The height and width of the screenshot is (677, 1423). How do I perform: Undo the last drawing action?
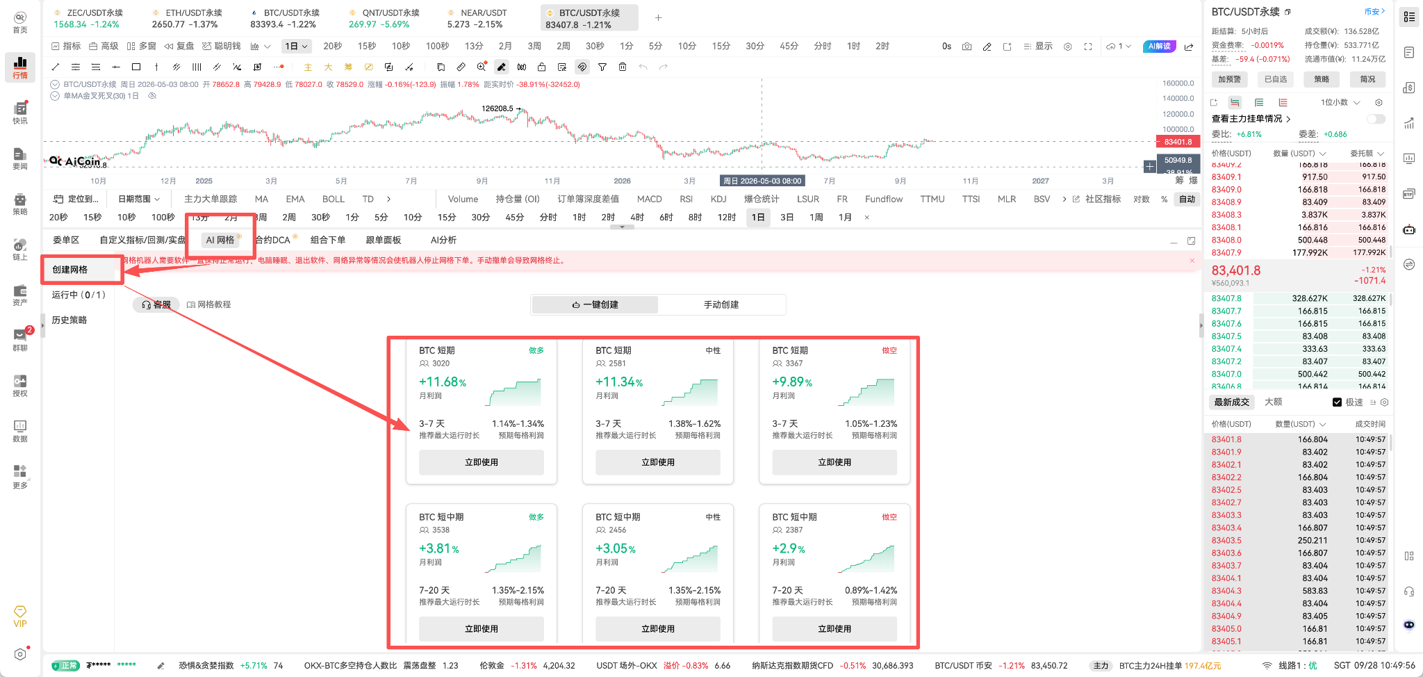[x=643, y=67]
